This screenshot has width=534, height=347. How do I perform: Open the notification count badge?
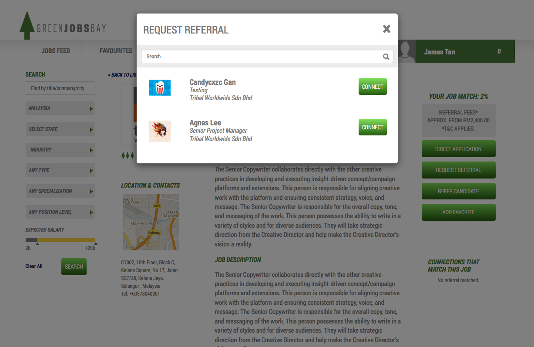click(499, 51)
